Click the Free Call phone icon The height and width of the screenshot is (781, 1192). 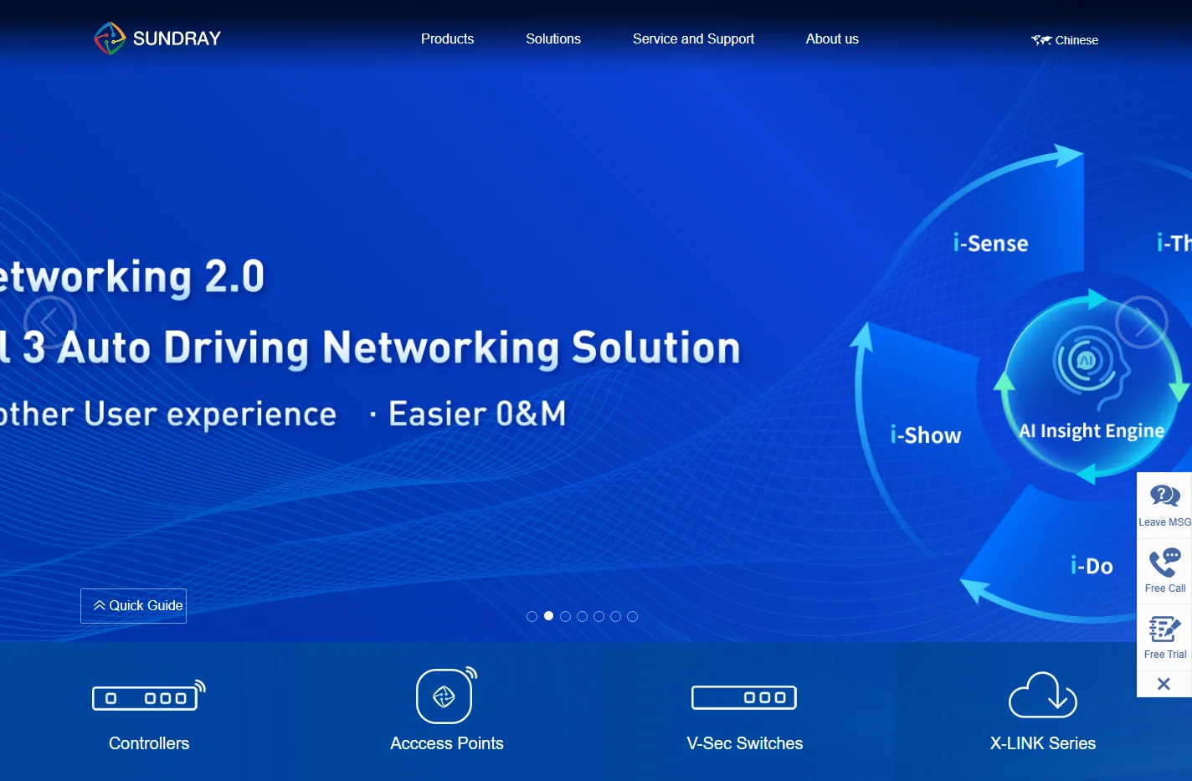tap(1164, 563)
